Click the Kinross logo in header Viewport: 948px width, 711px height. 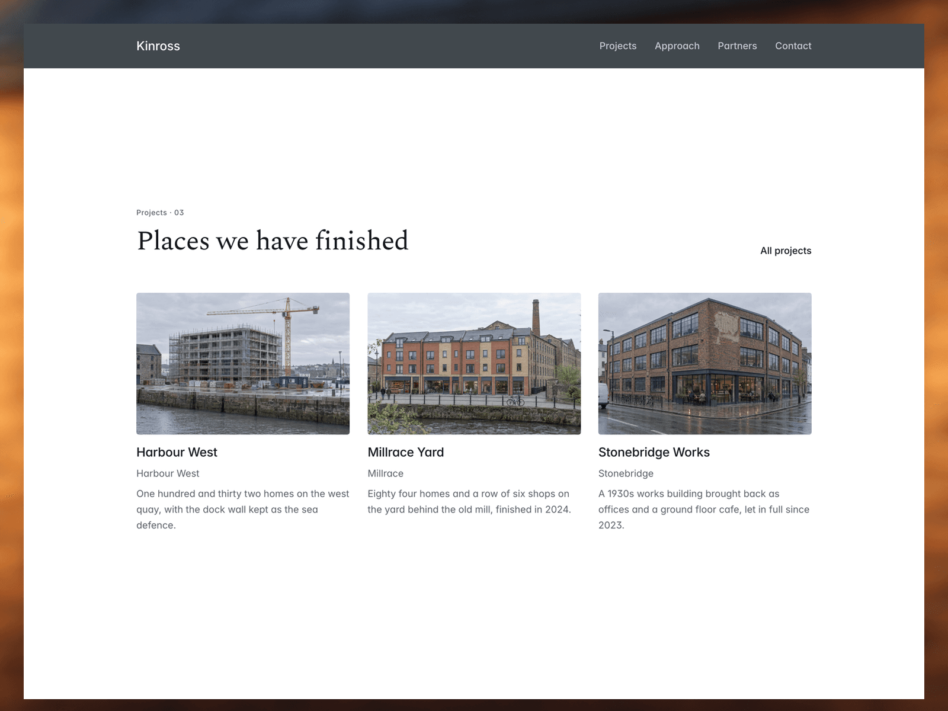tap(158, 46)
